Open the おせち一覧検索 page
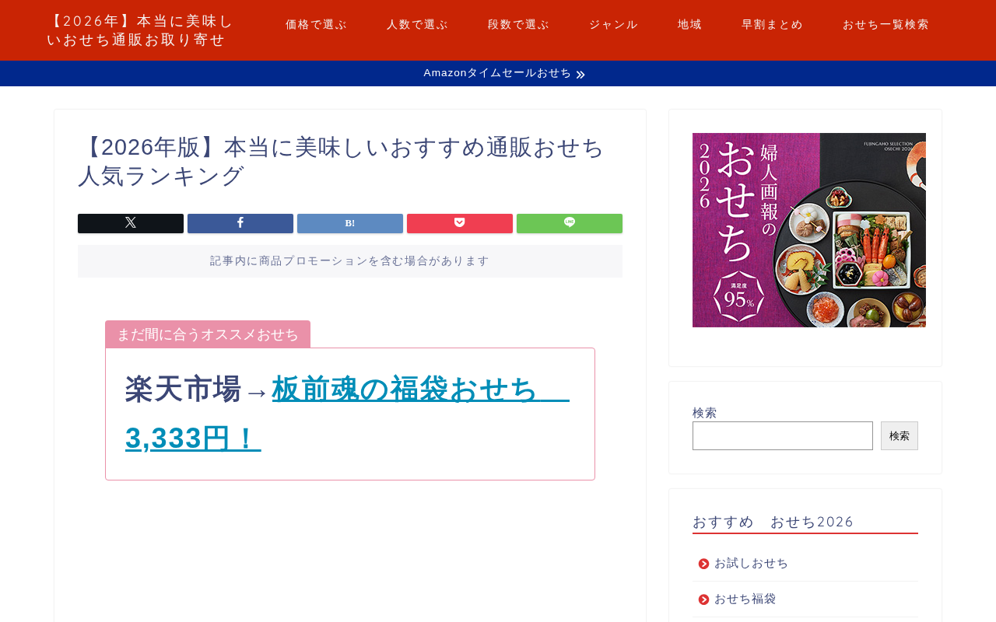 [x=886, y=25]
